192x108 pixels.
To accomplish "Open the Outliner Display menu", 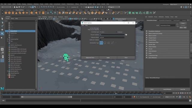I will 7,19.
